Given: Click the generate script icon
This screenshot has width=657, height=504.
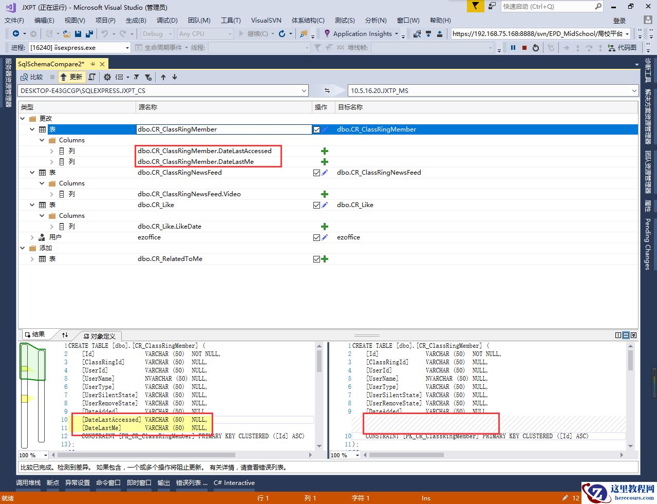Looking at the screenshot, I should point(92,77).
